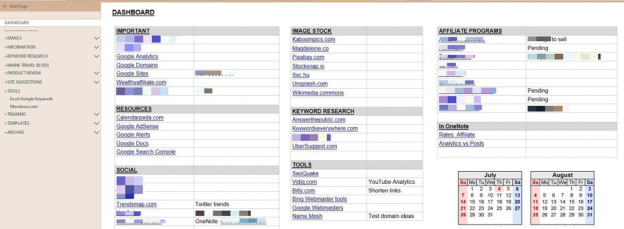The image size is (624, 229).
Task: Open the Rates: Affiliate link
Action: coord(457,135)
